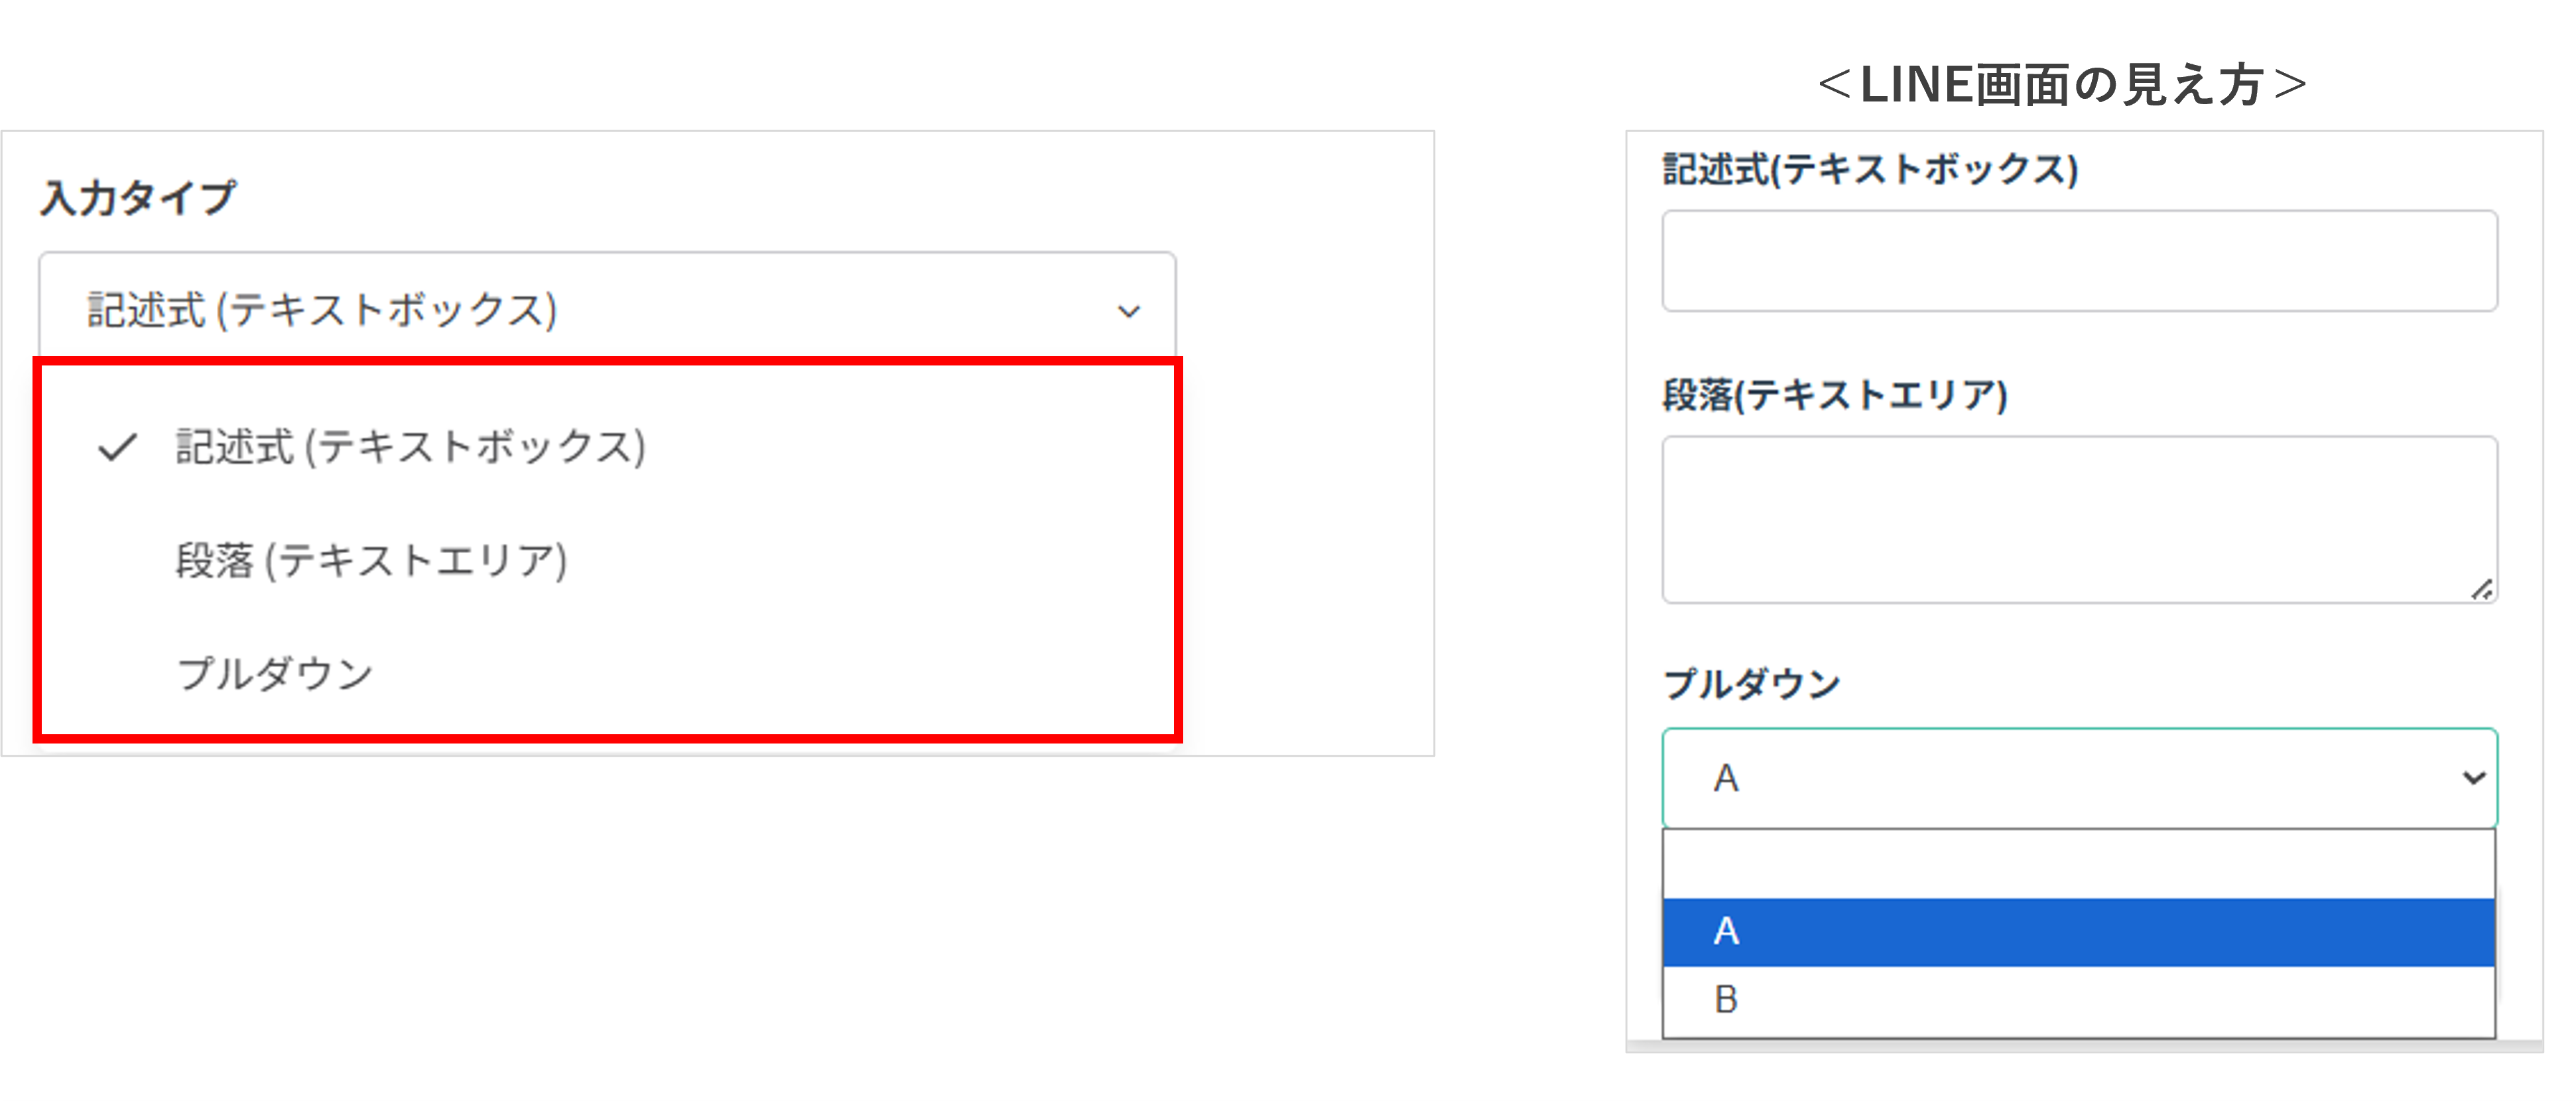The height and width of the screenshot is (1101, 2576).
Task: Click the 入力タイプ heading label
Action: coord(139,196)
